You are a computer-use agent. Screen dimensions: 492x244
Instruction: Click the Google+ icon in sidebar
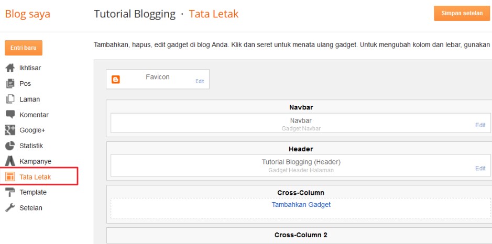point(9,130)
